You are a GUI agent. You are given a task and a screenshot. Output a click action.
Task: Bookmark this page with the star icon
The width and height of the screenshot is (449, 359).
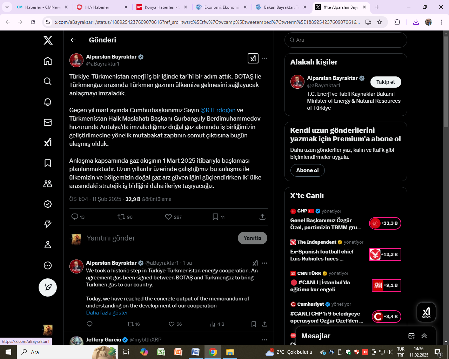pos(380,22)
